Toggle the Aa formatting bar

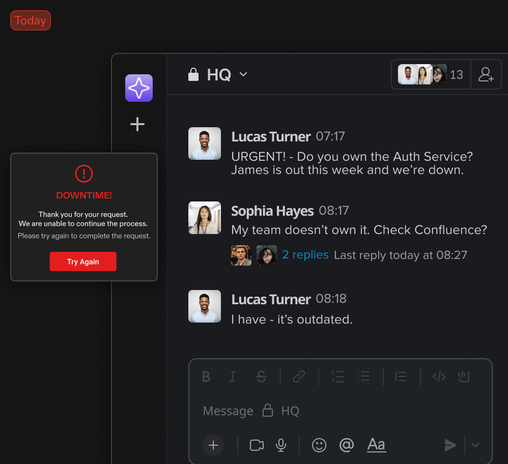[x=376, y=445]
